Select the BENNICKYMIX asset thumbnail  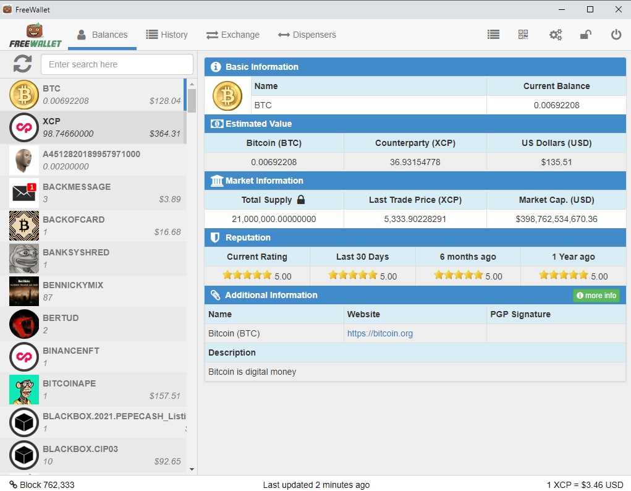point(24,291)
